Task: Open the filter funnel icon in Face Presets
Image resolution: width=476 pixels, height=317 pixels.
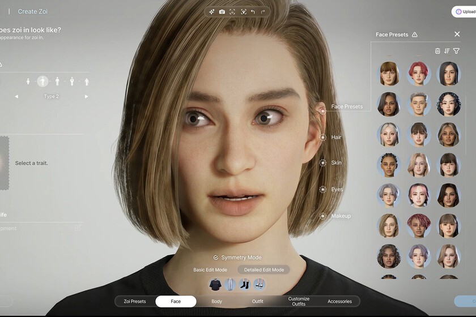Action: (456, 51)
